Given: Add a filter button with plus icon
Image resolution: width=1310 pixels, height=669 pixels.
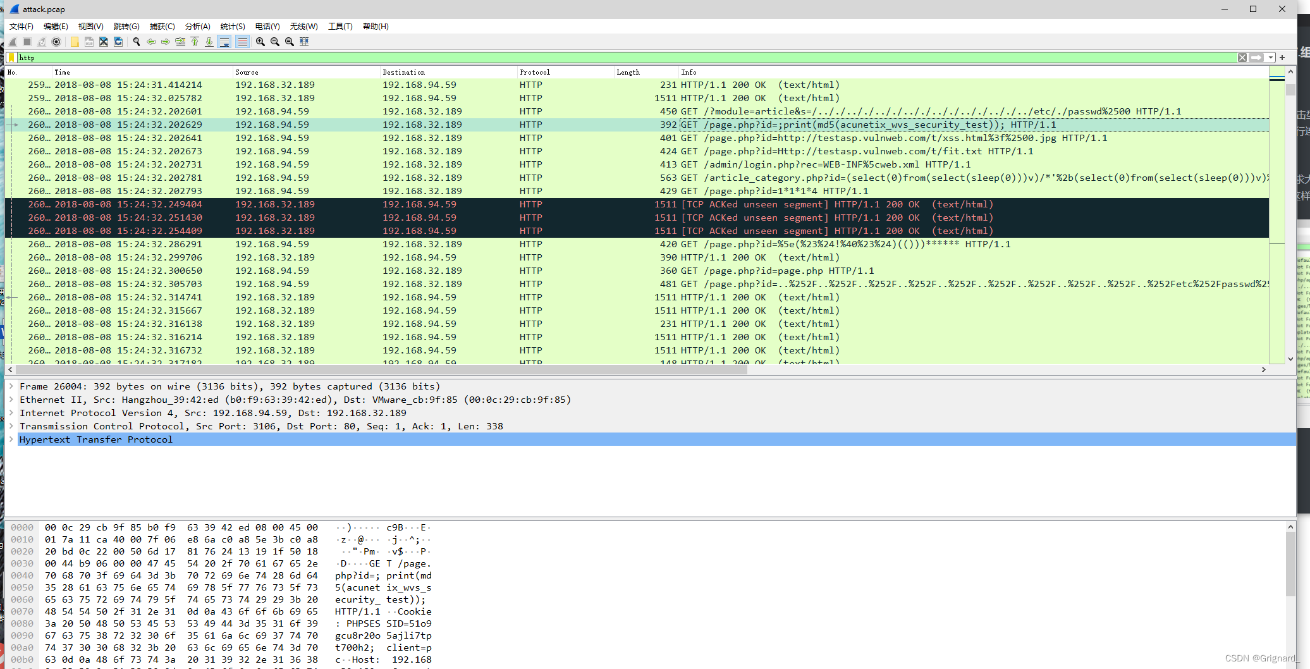Looking at the screenshot, I should pos(1282,58).
